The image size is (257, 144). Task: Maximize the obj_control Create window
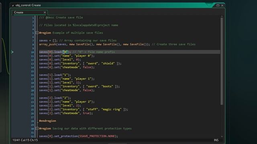(x=218, y=5)
